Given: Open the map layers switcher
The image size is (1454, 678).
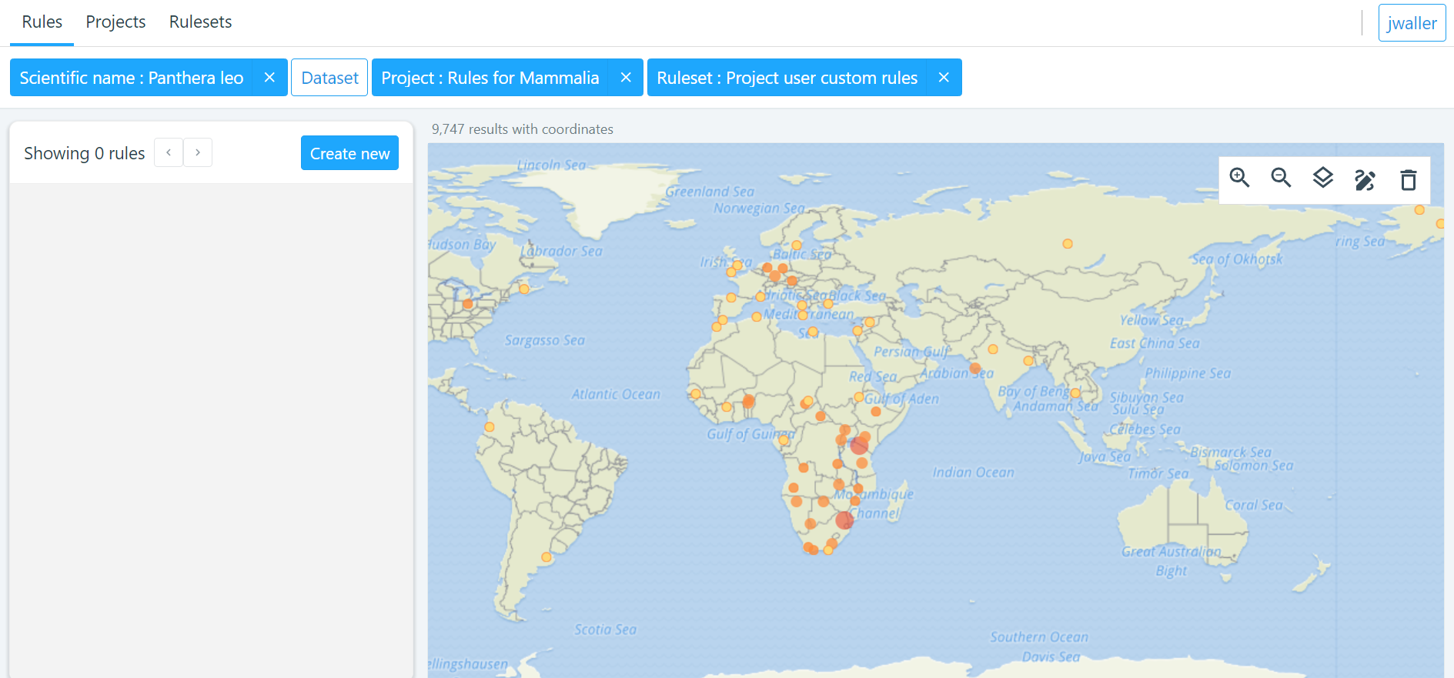Looking at the screenshot, I should pos(1322,179).
